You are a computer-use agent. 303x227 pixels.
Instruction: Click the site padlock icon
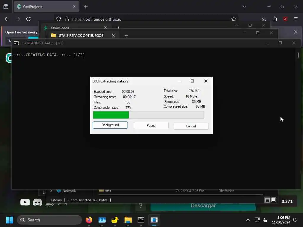pyautogui.click(x=67, y=19)
